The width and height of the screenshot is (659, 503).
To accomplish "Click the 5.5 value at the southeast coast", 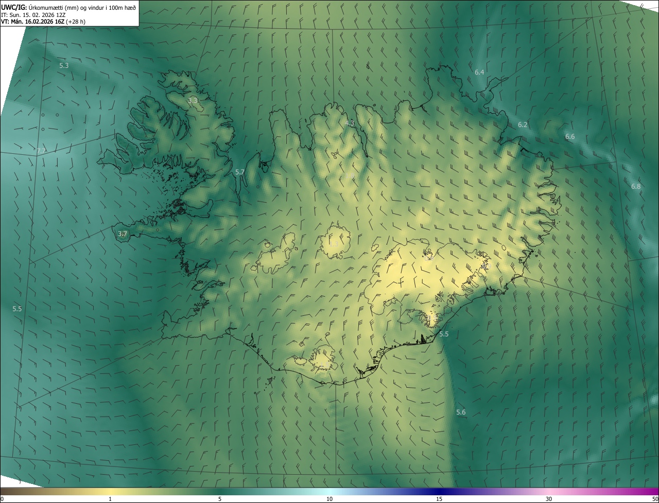I will [444, 334].
